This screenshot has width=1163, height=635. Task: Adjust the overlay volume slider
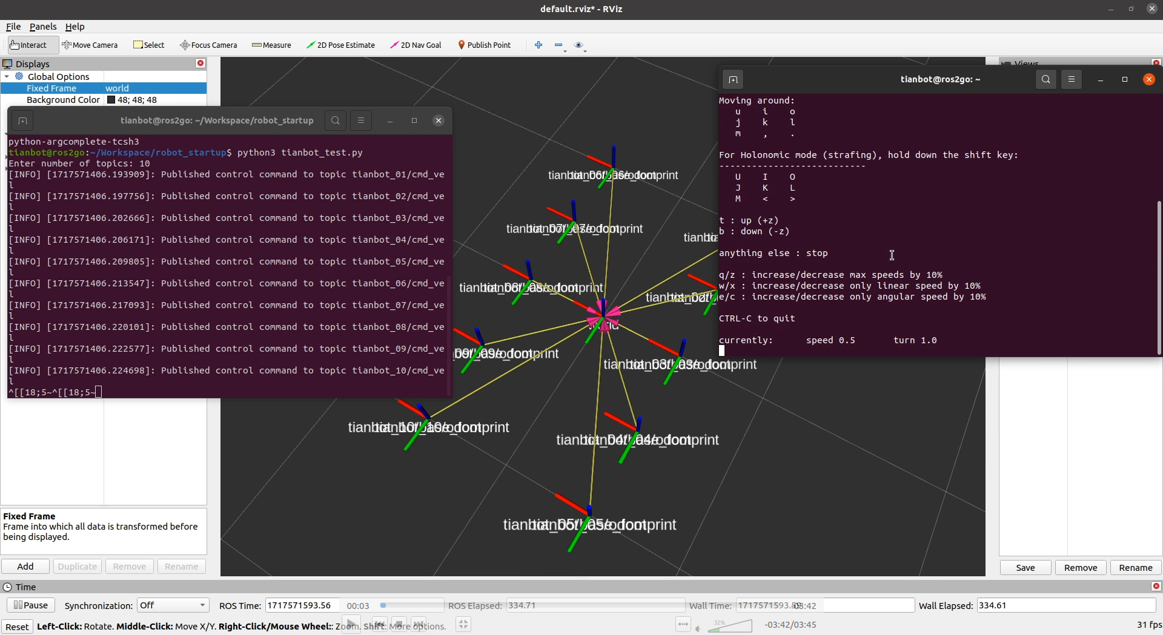click(730, 626)
